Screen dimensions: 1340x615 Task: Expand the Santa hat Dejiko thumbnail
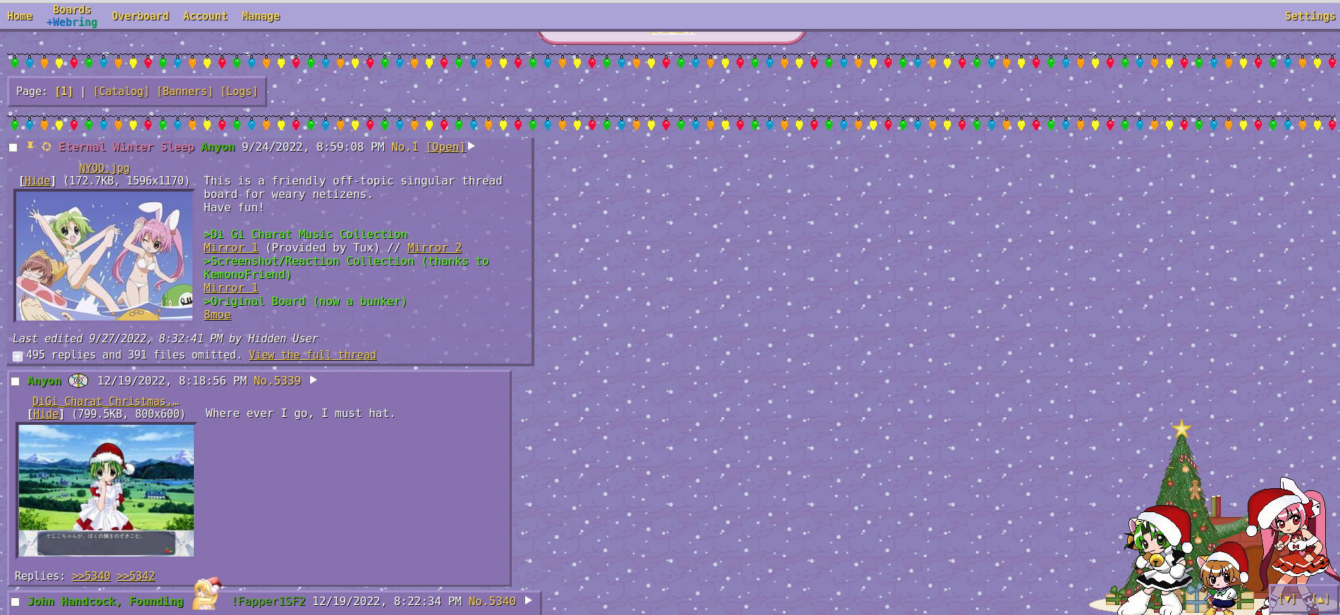point(106,490)
